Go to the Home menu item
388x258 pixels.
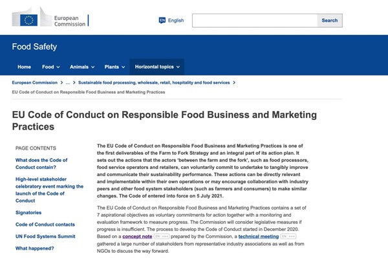[x=25, y=67]
